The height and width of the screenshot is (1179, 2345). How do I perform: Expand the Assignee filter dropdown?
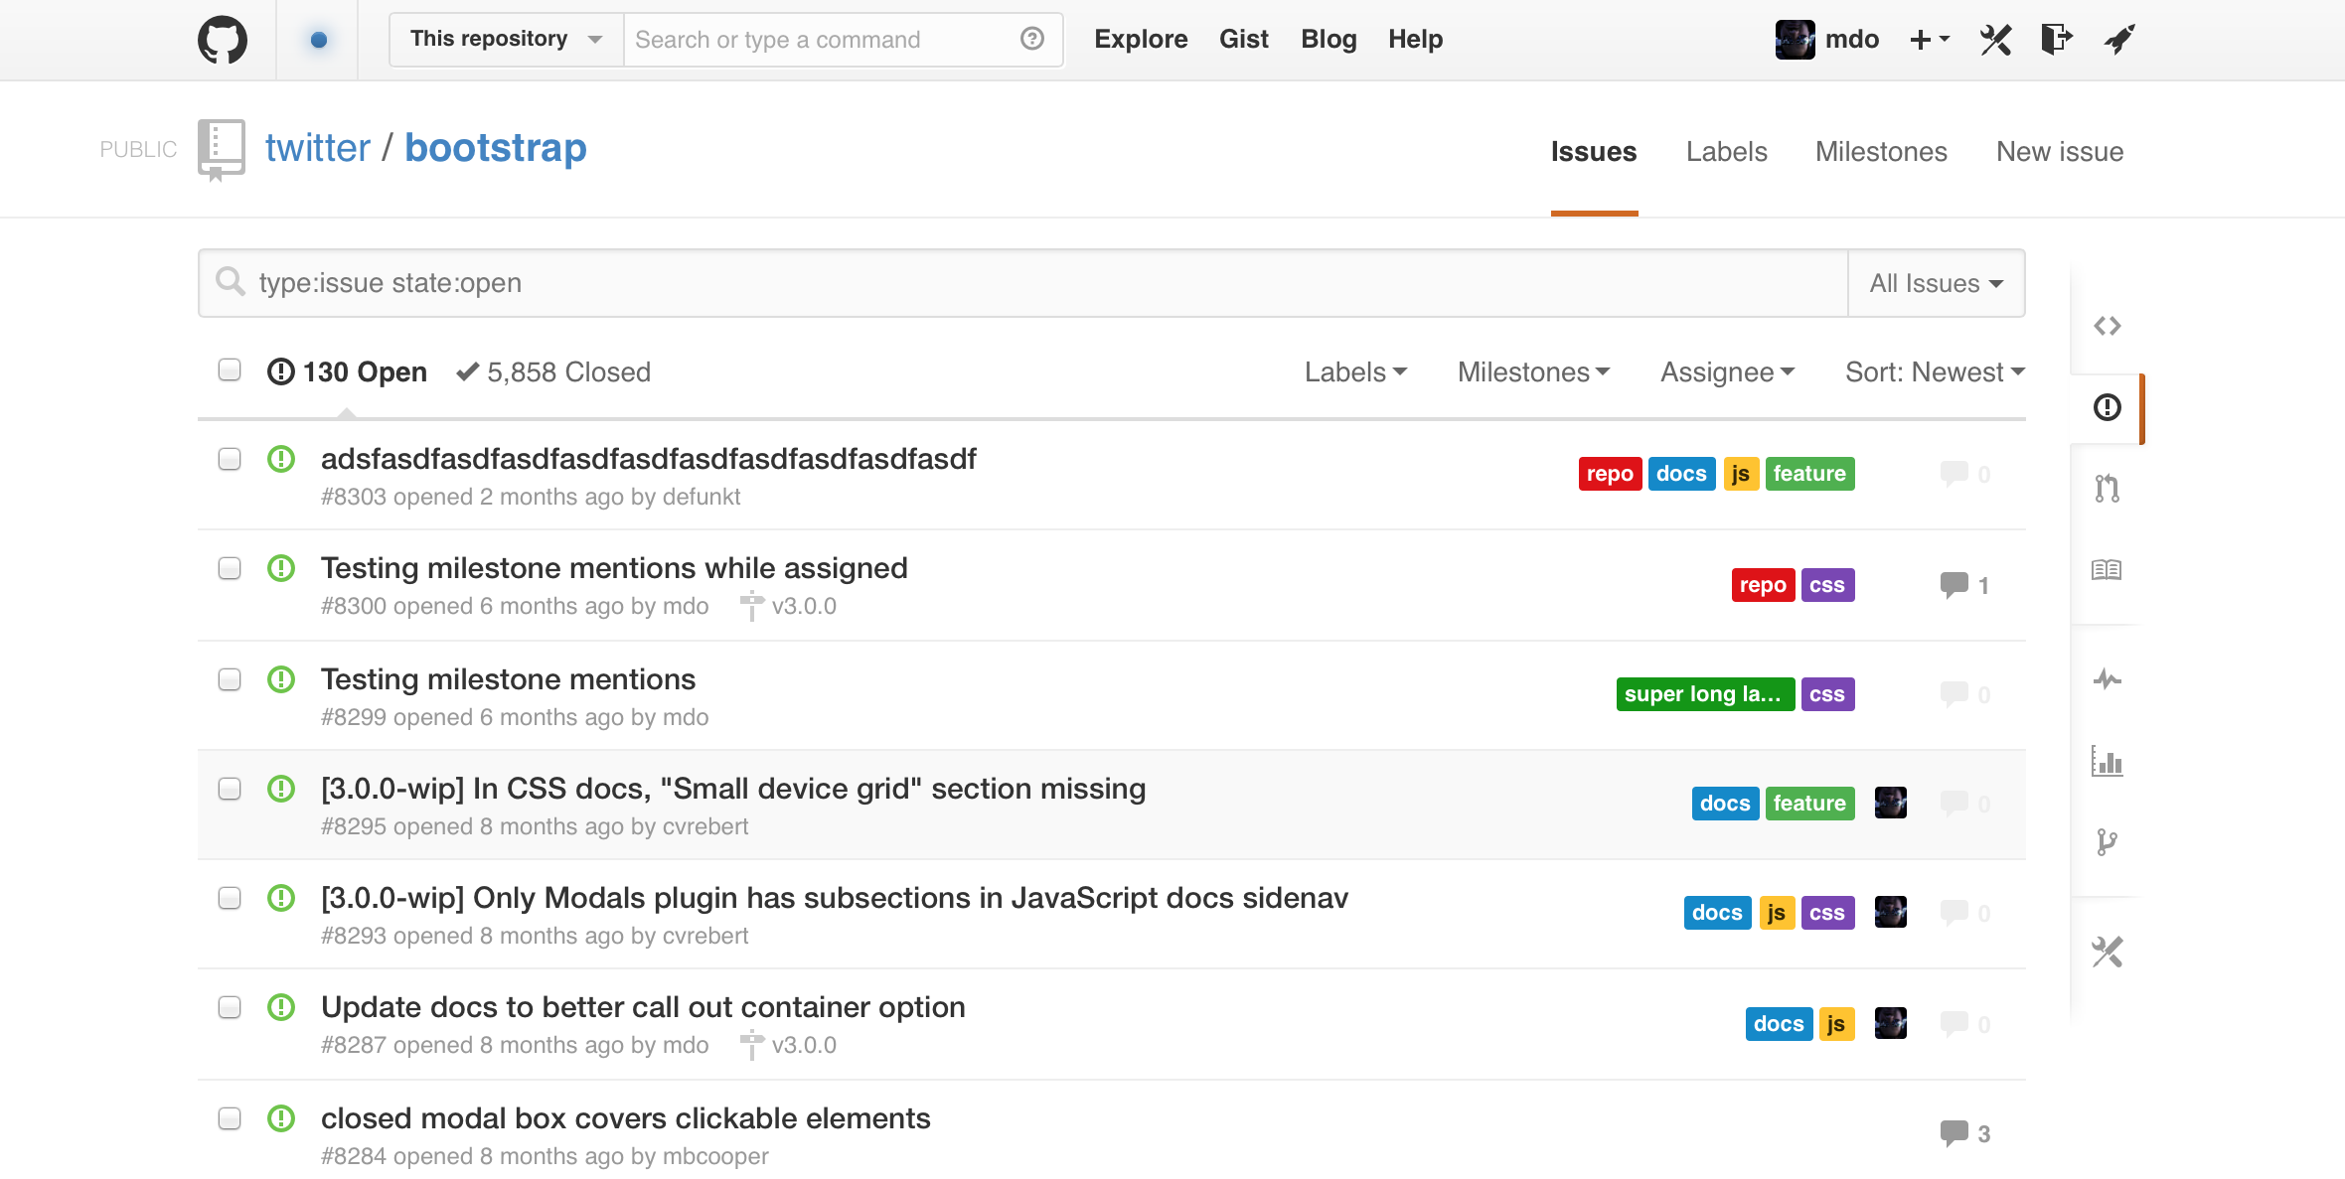[x=1727, y=372]
